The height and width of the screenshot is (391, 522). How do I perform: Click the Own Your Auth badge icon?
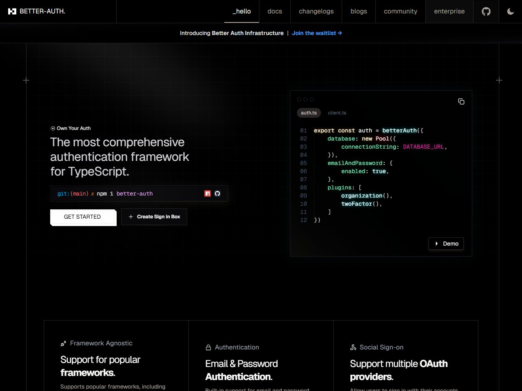[x=53, y=128]
